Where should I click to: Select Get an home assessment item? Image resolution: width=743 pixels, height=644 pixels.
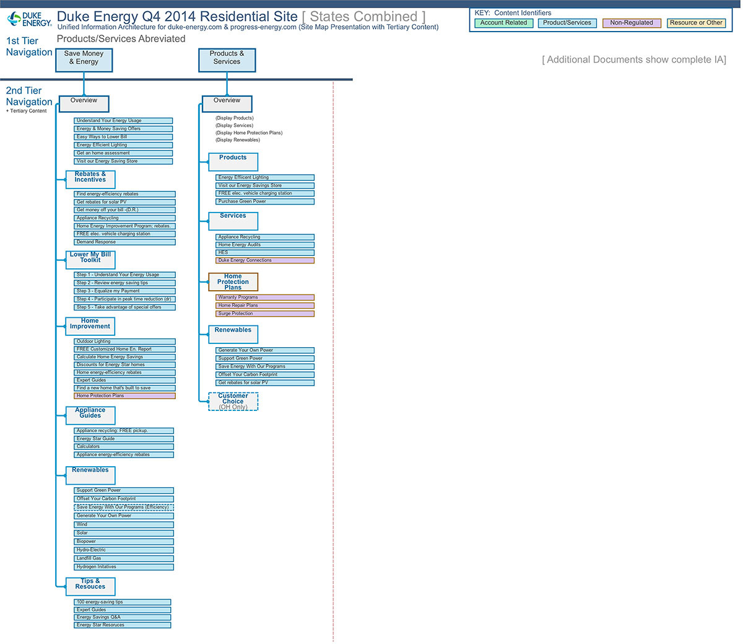(123, 153)
